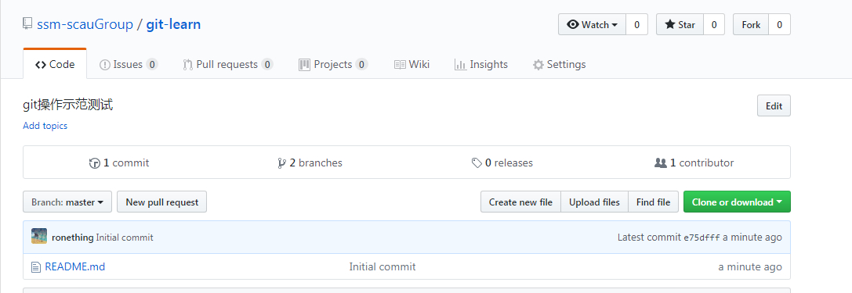This screenshot has height=293, width=852.
Task: Click the contributors people icon
Action: tap(660, 163)
